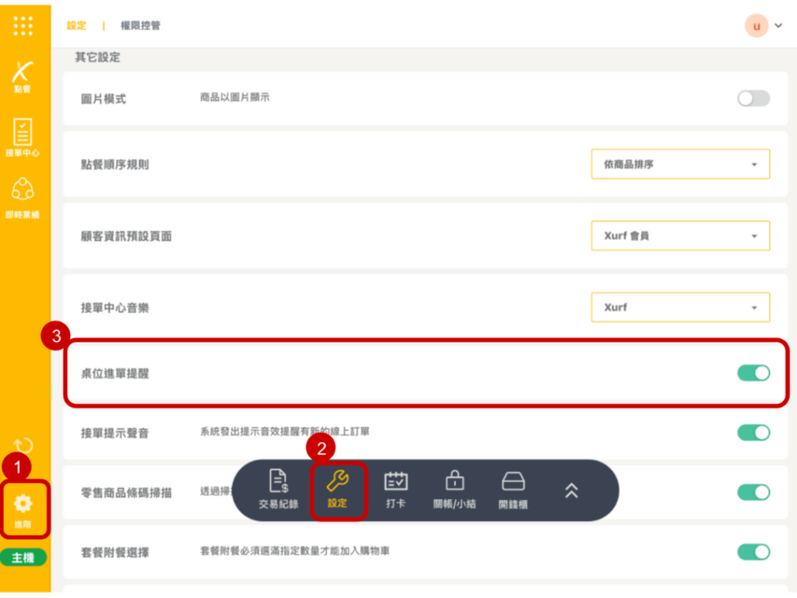
Task: Click the 進階 gear icon in sidebar
Action: click(x=23, y=508)
